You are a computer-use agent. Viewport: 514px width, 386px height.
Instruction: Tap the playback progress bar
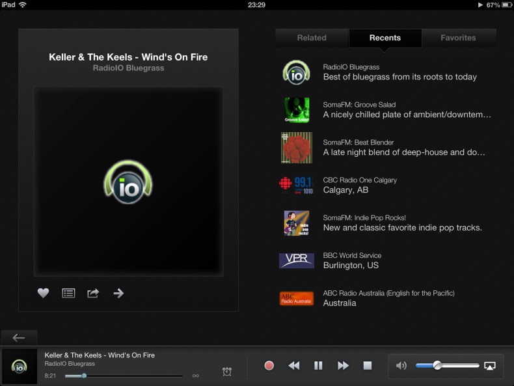(x=124, y=376)
